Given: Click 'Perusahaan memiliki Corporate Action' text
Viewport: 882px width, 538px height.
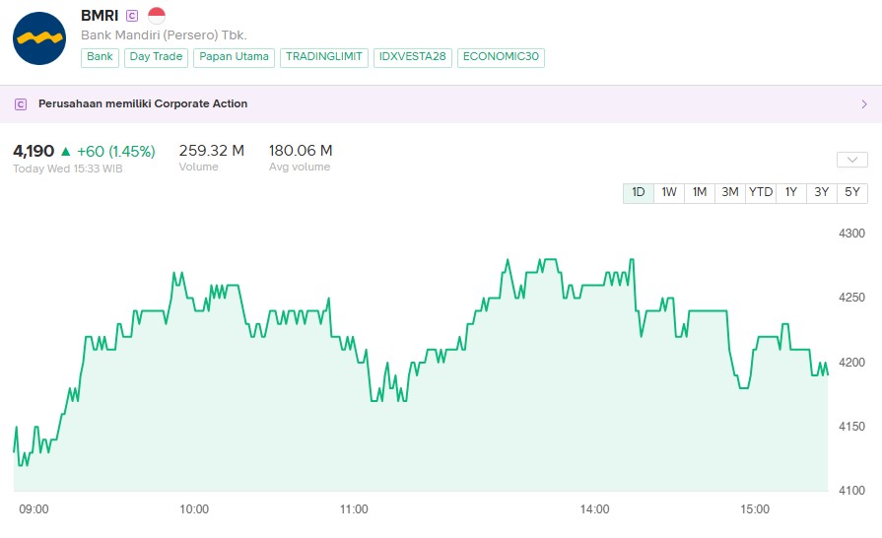Looking at the screenshot, I should tap(143, 104).
